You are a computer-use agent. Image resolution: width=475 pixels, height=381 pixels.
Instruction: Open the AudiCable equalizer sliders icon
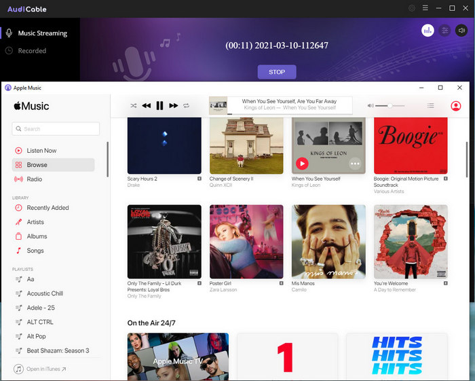coord(444,31)
